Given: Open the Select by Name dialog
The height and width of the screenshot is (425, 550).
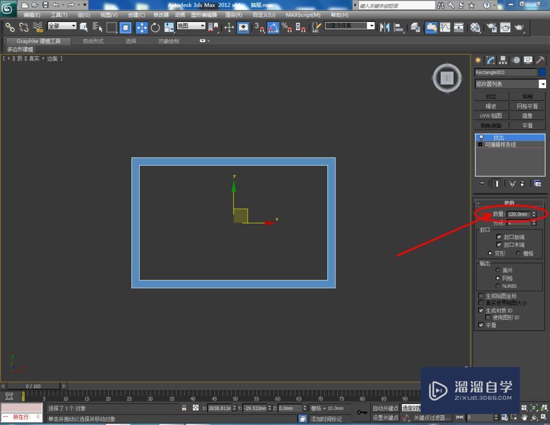Looking at the screenshot, I should pos(98,25).
